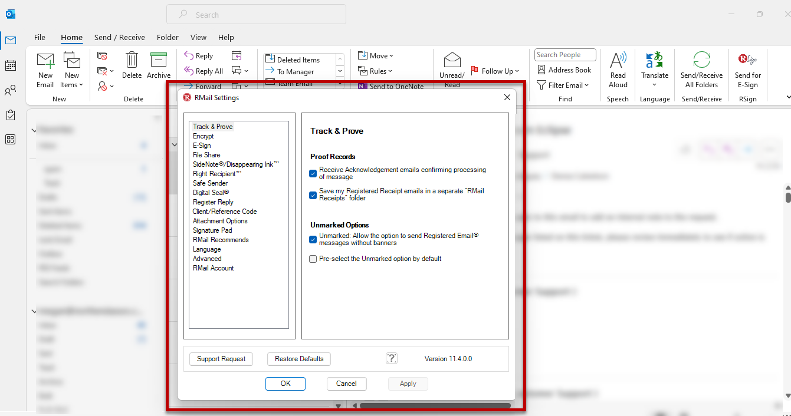Select RMail Account settings entry

pyautogui.click(x=213, y=268)
